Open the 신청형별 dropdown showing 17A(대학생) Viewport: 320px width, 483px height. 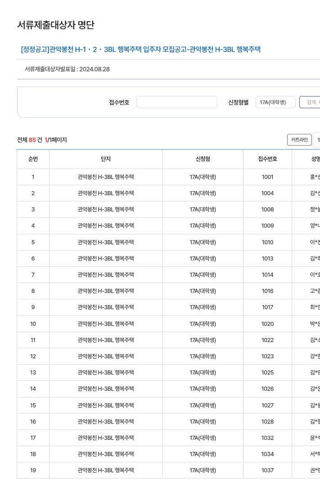pyautogui.click(x=275, y=102)
